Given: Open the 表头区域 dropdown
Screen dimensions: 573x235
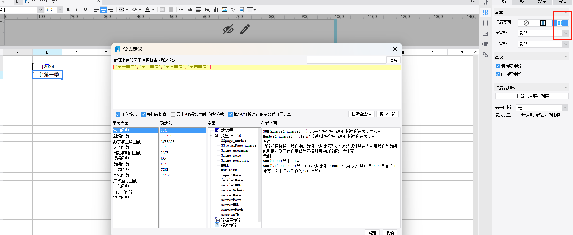Looking at the screenshot, I should [x=565, y=108].
